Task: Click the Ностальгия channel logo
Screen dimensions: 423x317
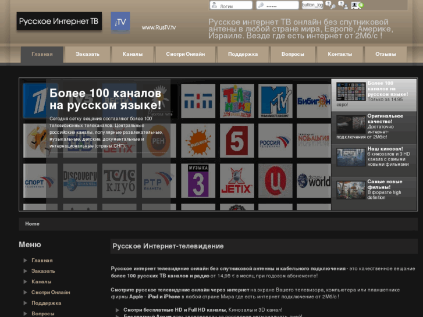Action: click(x=314, y=141)
